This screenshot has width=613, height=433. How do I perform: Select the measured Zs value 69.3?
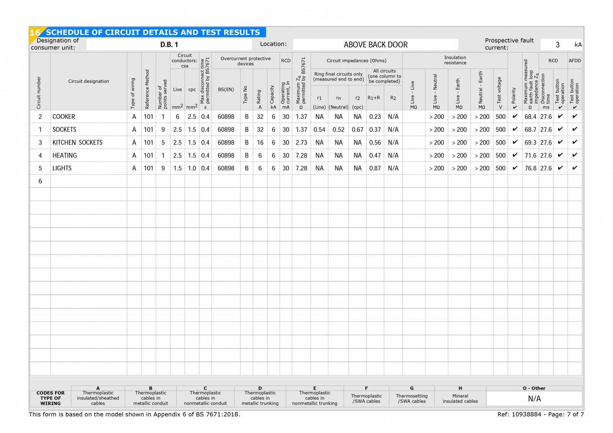530,143
